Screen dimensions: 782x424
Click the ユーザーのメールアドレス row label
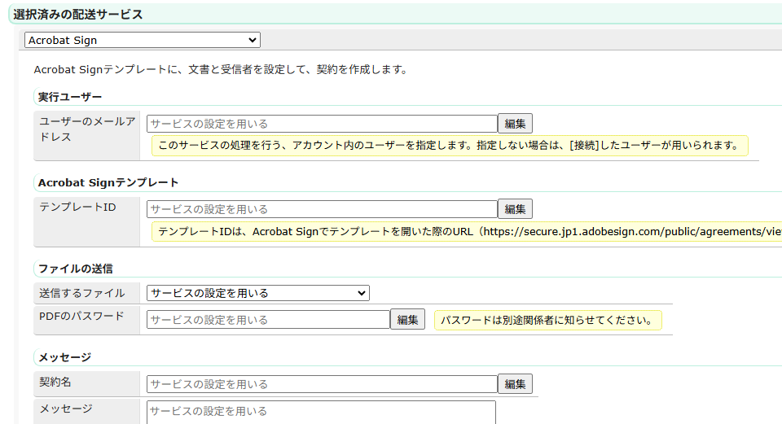coord(87,129)
